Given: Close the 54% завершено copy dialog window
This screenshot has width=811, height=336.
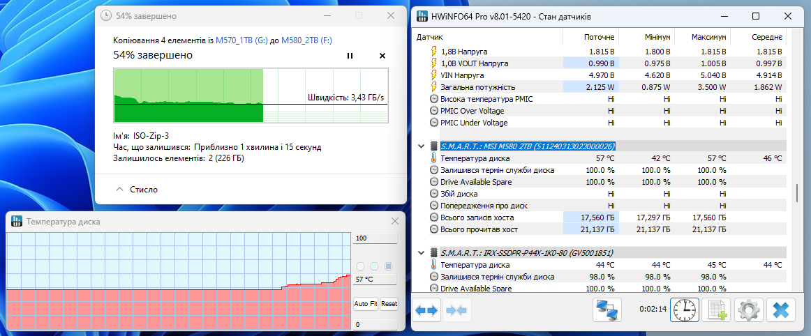Looking at the screenshot, I should [391, 16].
